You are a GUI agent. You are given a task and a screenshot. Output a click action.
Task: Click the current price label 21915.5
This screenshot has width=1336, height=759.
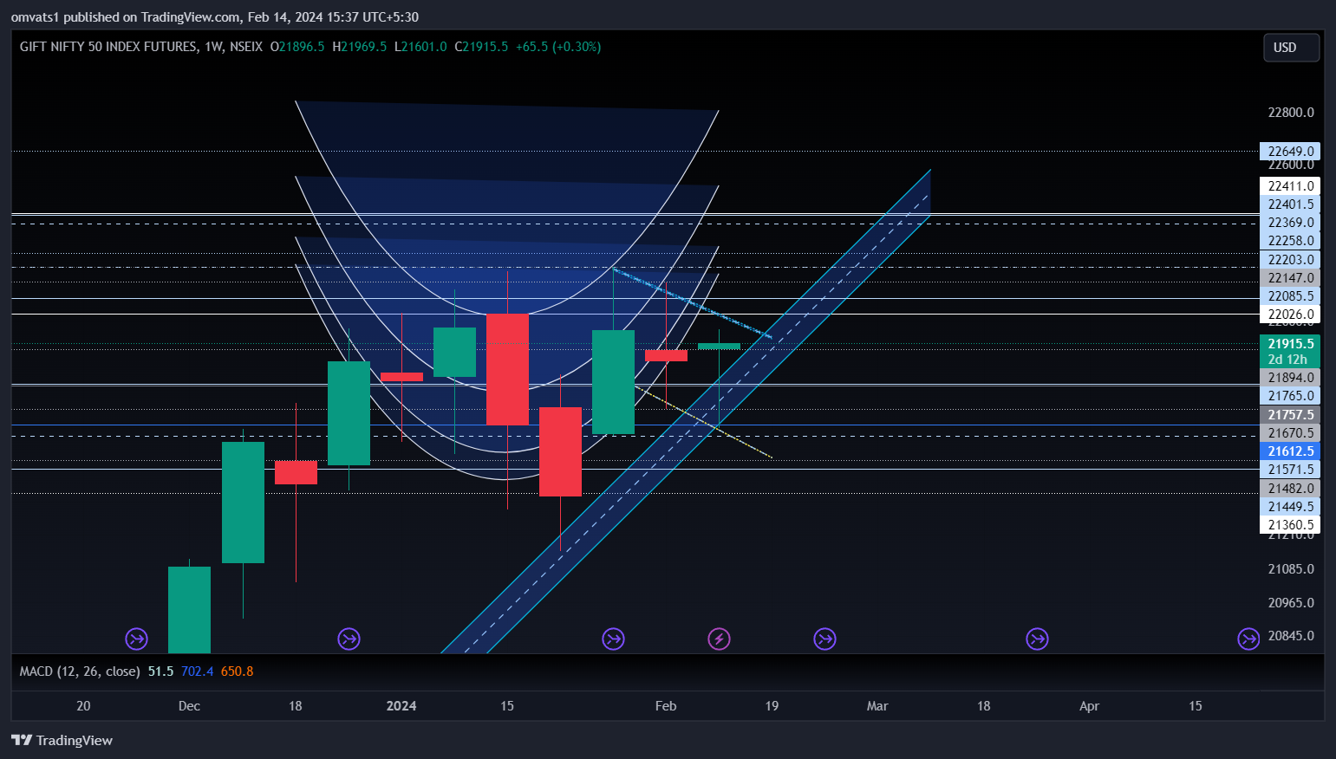tap(1289, 344)
